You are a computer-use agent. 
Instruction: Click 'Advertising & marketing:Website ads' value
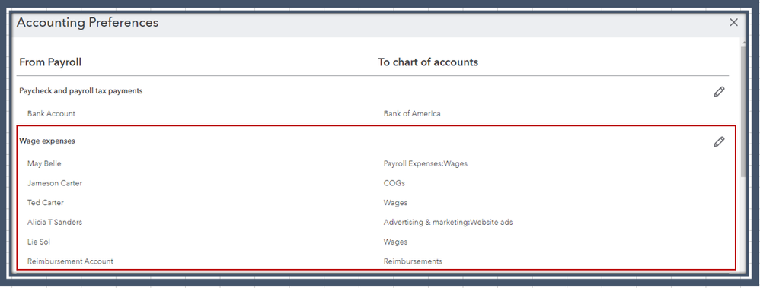pos(449,222)
